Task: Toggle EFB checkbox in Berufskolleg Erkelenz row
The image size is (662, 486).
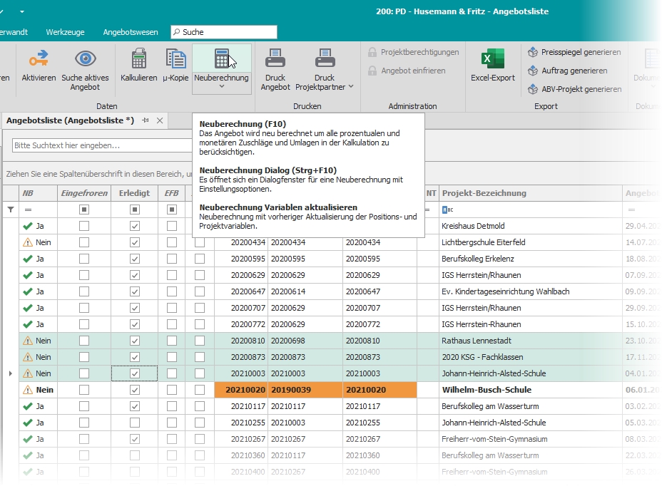Action: 171,259
